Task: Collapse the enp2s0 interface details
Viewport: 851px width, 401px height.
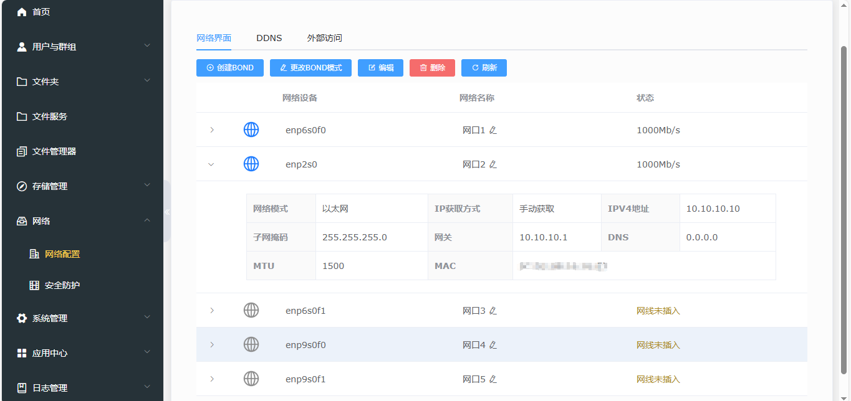Action: 211,164
